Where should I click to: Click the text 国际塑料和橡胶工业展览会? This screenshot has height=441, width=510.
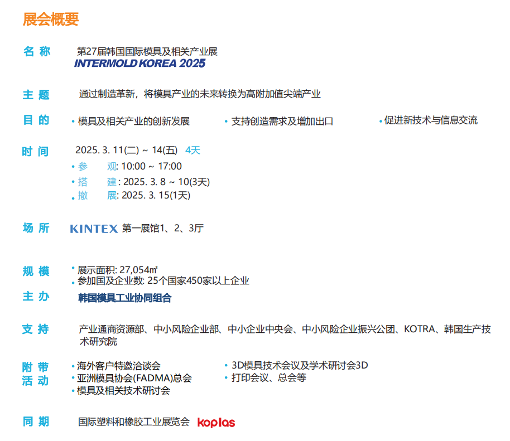click(134, 422)
